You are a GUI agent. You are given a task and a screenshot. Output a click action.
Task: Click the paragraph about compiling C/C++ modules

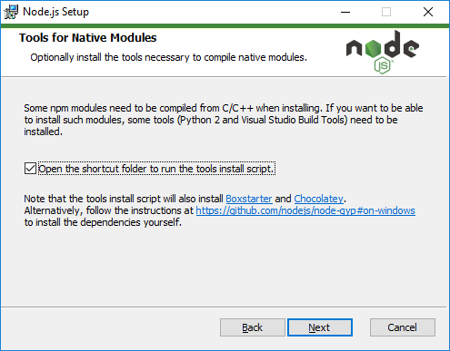click(x=224, y=120)
